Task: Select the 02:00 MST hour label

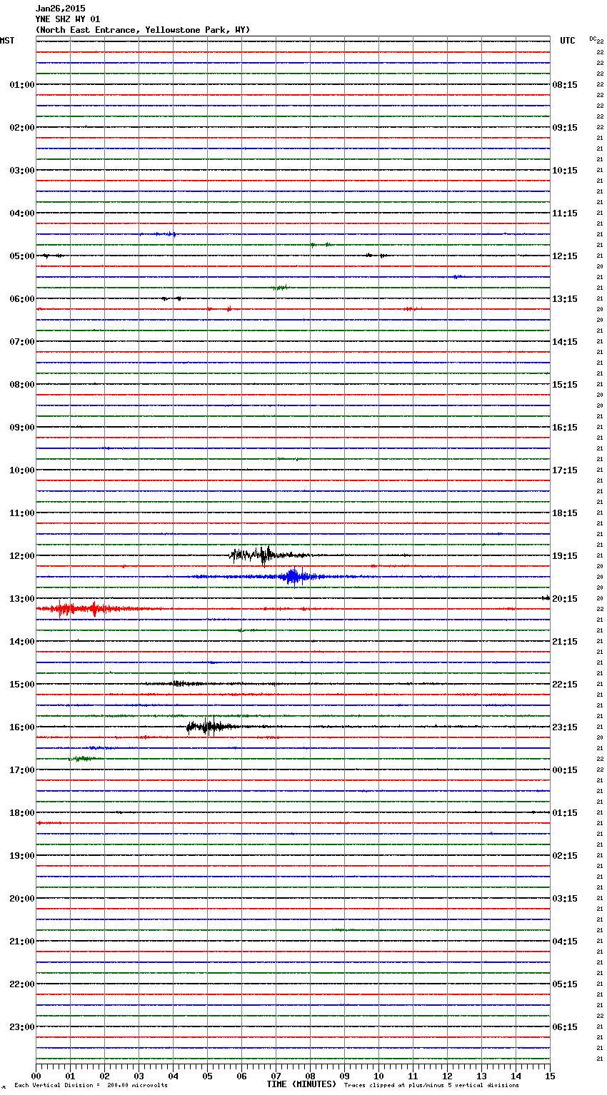Action: coord(22,128)
